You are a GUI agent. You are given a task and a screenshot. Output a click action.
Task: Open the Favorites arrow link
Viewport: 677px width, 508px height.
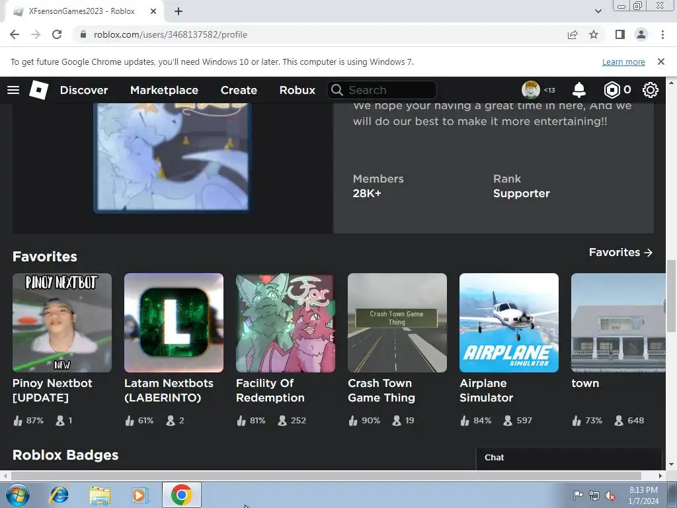point(620,252)
